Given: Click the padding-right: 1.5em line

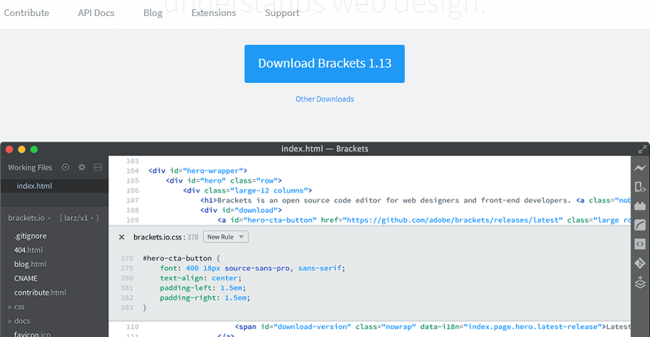Looking at the screenshot, I should [205, 298].
